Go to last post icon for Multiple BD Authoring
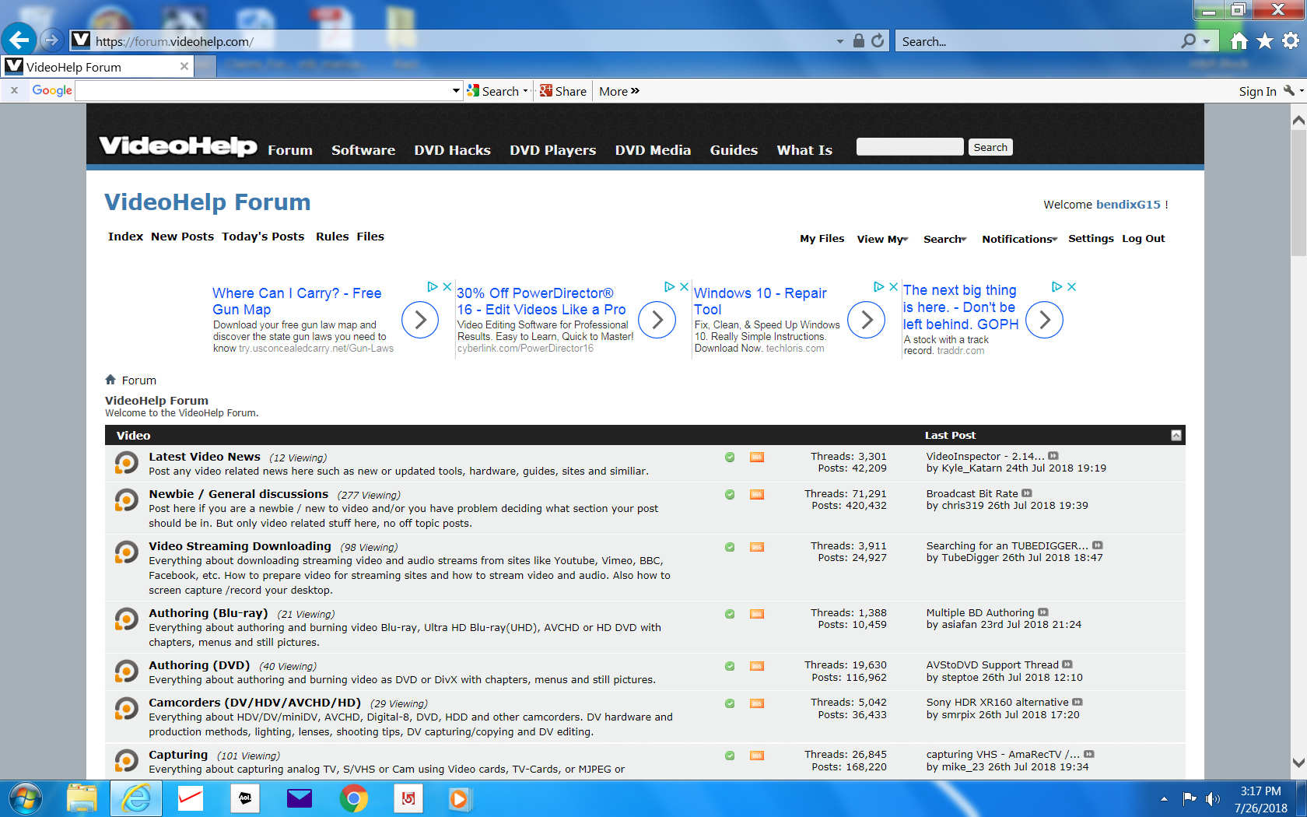This screenshot has height=817, width=1307. 1043,612
